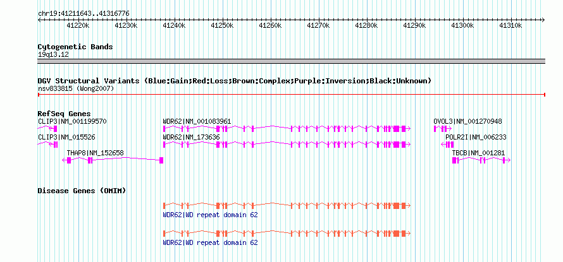This screenshot has width=563, height=262.
Task: Click the DGV Structural Variants track title
Action: coord(234,81)
